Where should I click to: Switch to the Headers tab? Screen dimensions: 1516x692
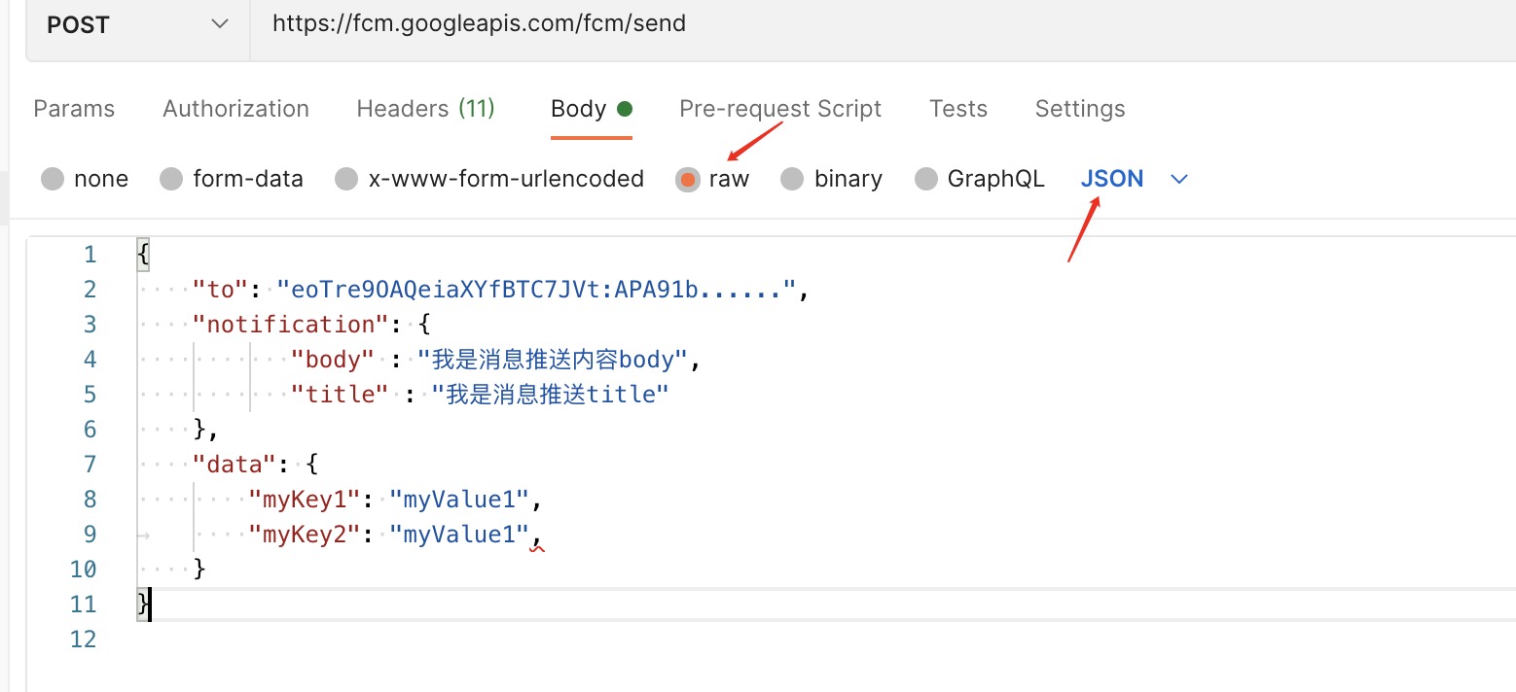coord(425,108)
